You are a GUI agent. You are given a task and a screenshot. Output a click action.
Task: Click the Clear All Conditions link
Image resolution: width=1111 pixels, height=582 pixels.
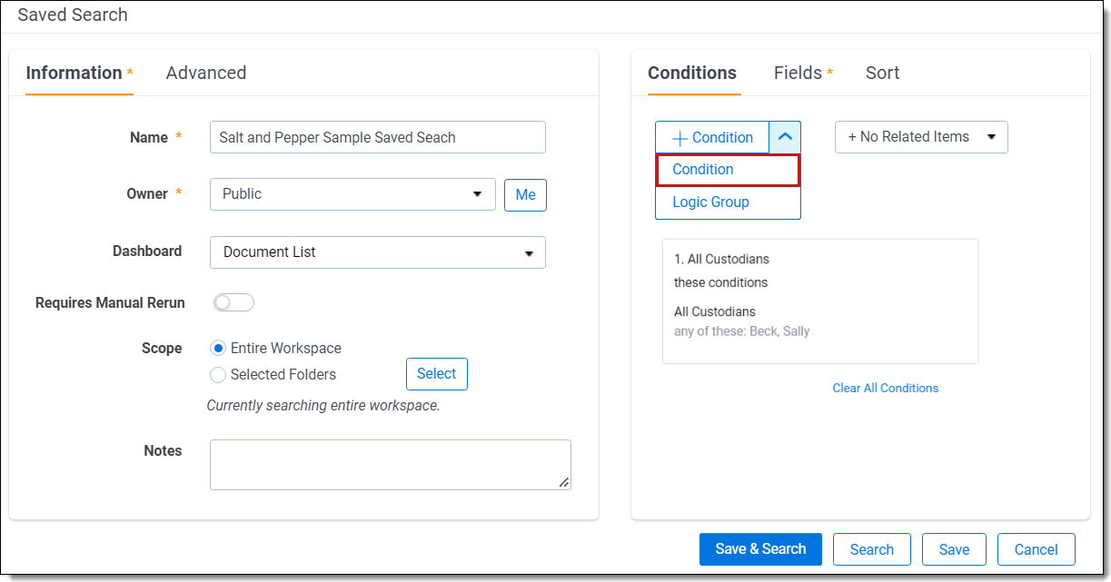coord(885,388)
